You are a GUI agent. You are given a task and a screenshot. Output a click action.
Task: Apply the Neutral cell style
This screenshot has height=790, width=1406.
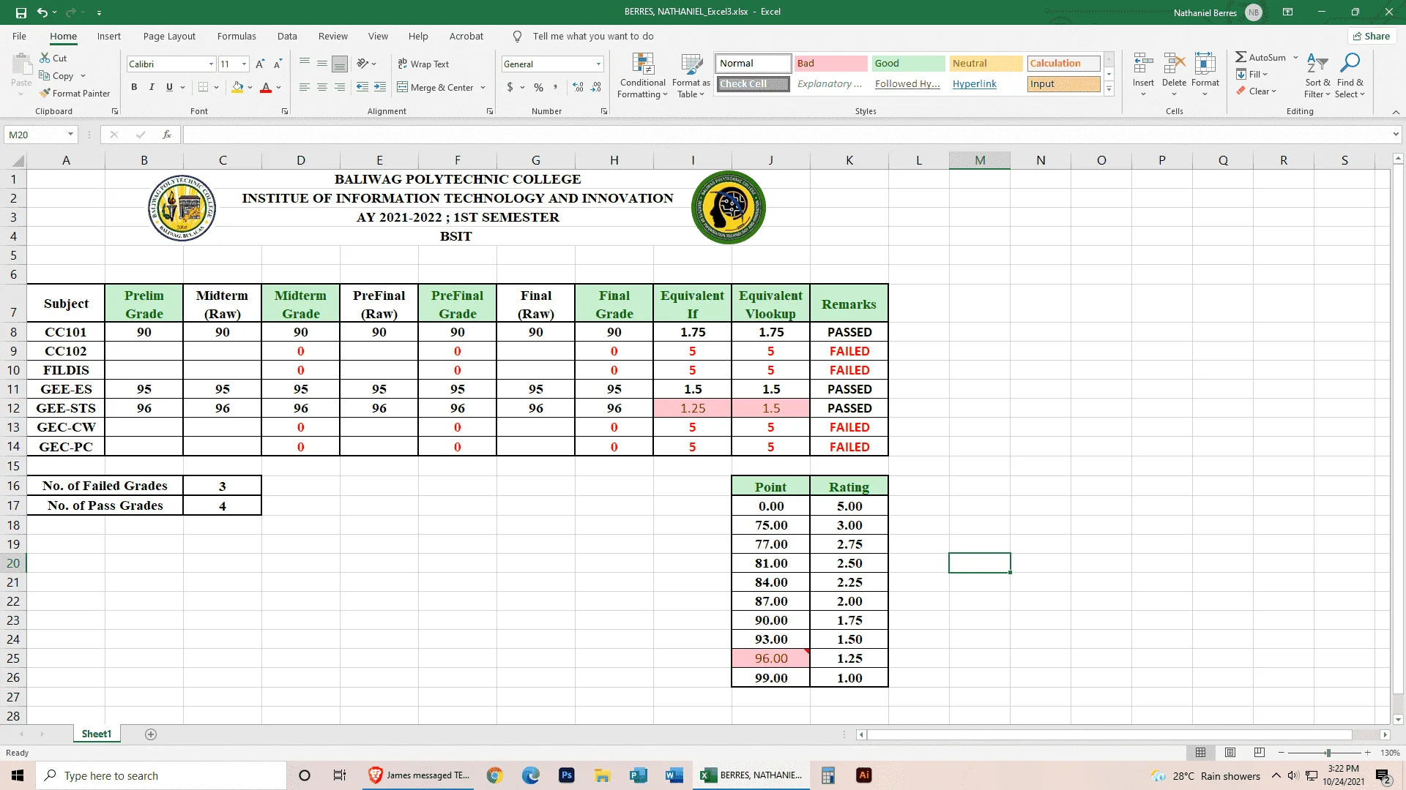click(x=986, y=64)
